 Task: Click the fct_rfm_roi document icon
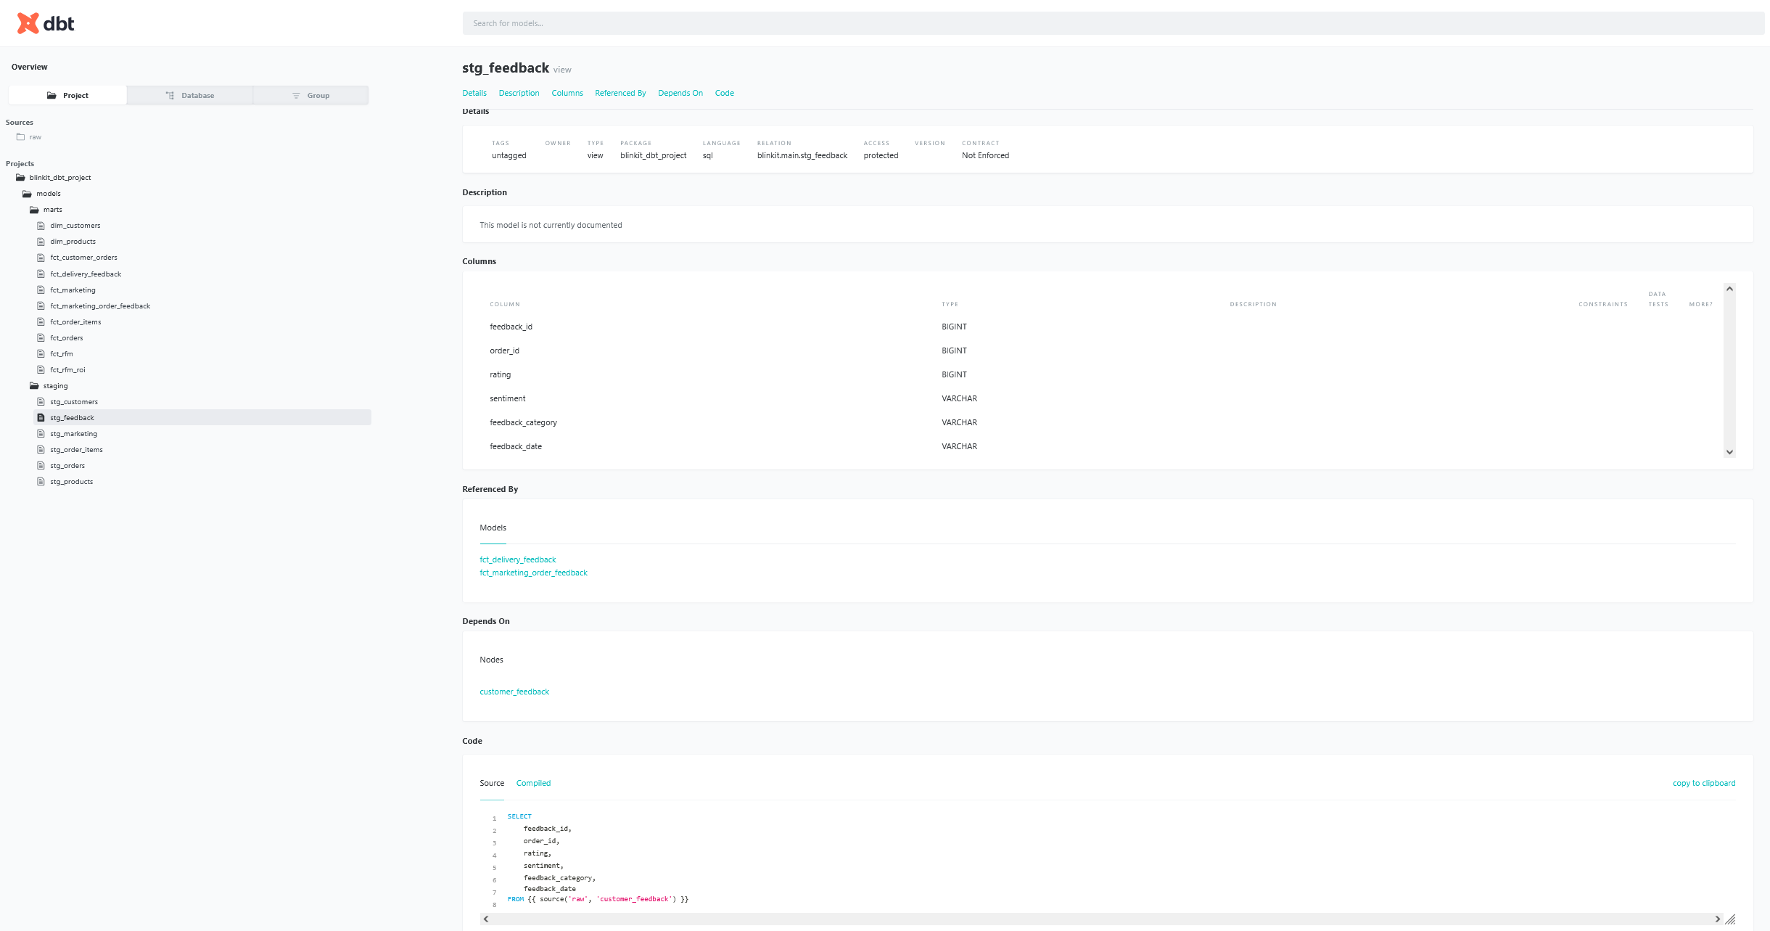click(41, 370)
